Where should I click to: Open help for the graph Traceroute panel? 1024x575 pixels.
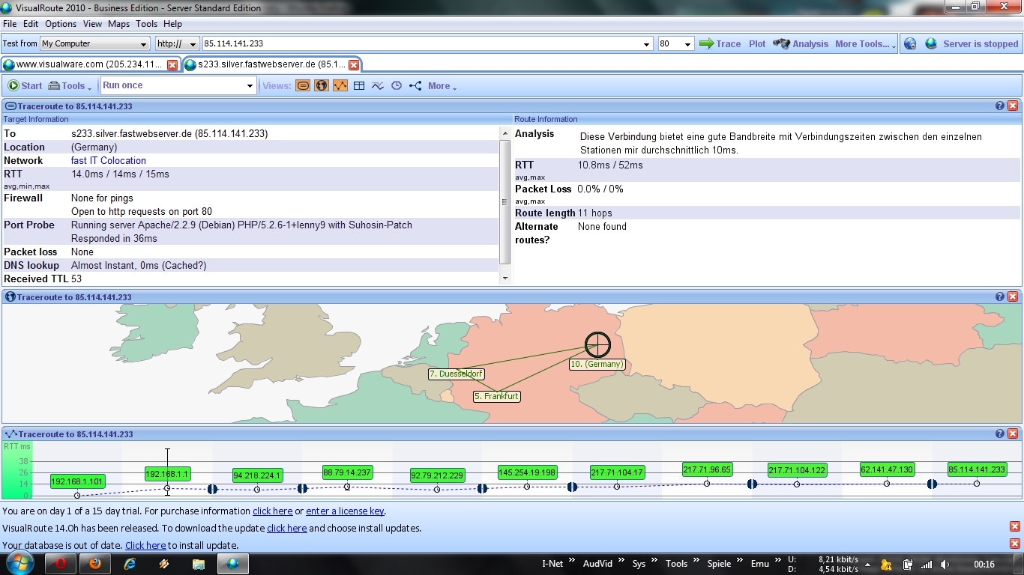pyautogui.click(x=999, y=434)
